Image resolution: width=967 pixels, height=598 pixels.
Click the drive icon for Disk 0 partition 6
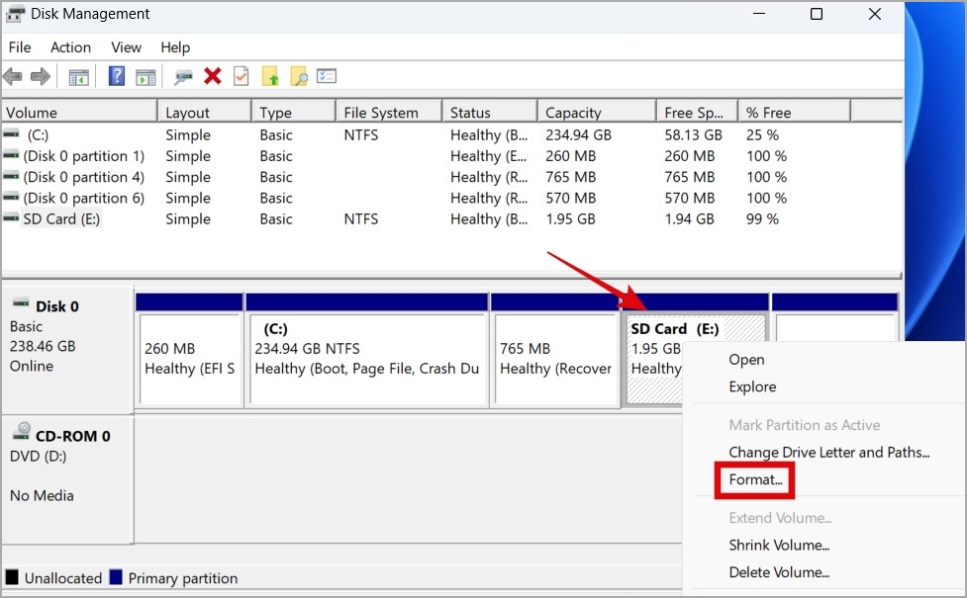tap(11, 197)
